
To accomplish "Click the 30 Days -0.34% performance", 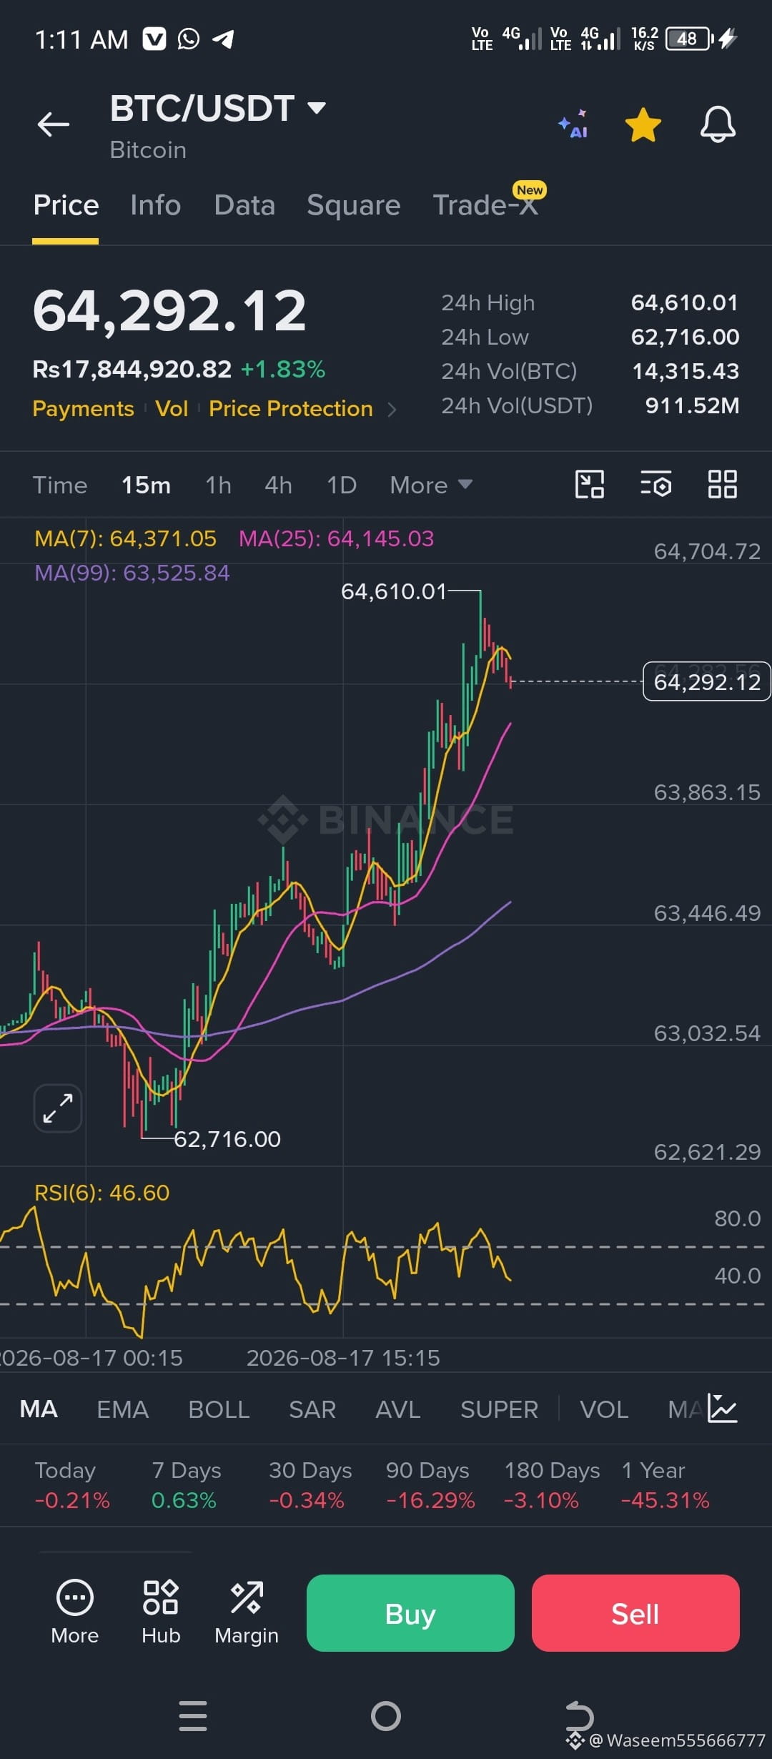I will 310,1485.
